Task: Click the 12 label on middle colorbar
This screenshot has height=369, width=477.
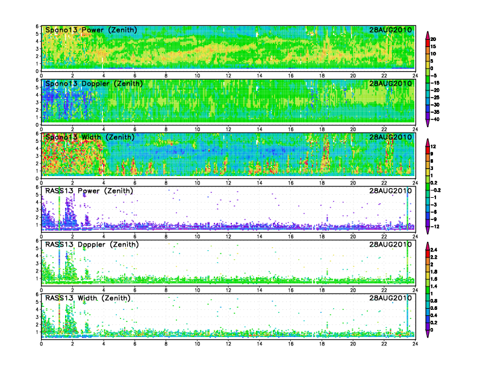Action: [x=433, y=147]
